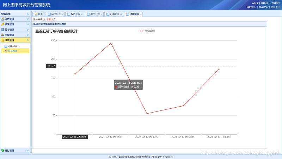Click the 权限管理 key icon
Viewport: 282px width, 159px height.
[x=2, y=24]
